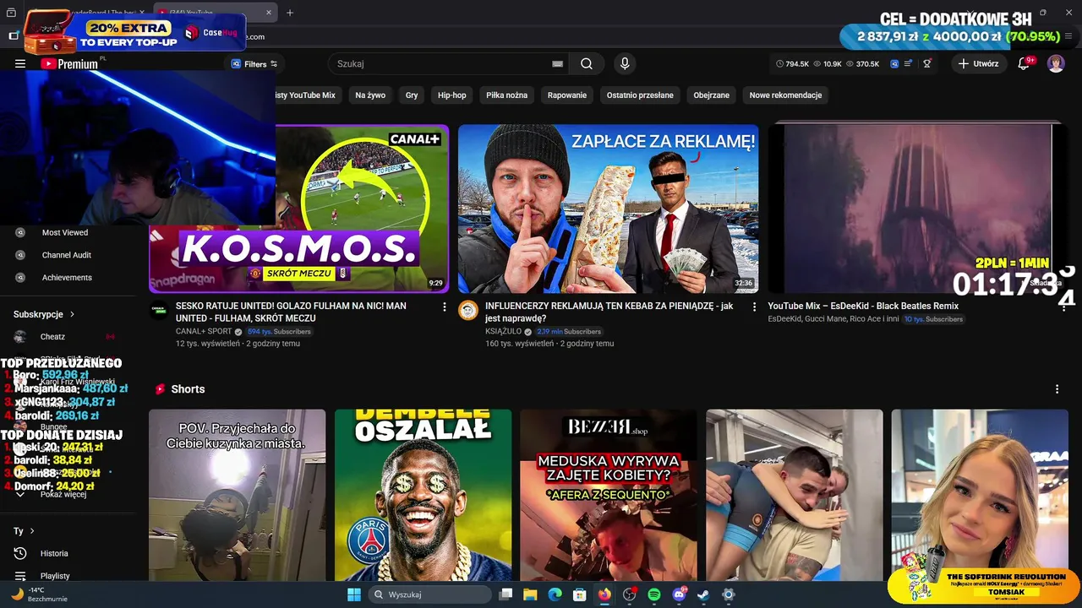Open SESKO RATUJE UNITED video title
The image size is (1082, 608).
[x=291, y=312]
